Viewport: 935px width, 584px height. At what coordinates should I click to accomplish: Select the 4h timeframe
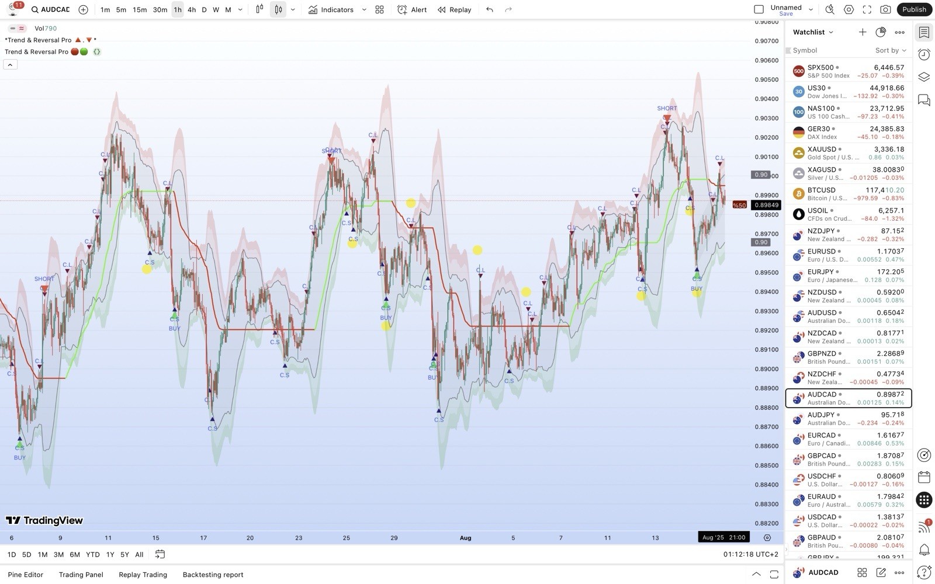click(x=192, y=9)
